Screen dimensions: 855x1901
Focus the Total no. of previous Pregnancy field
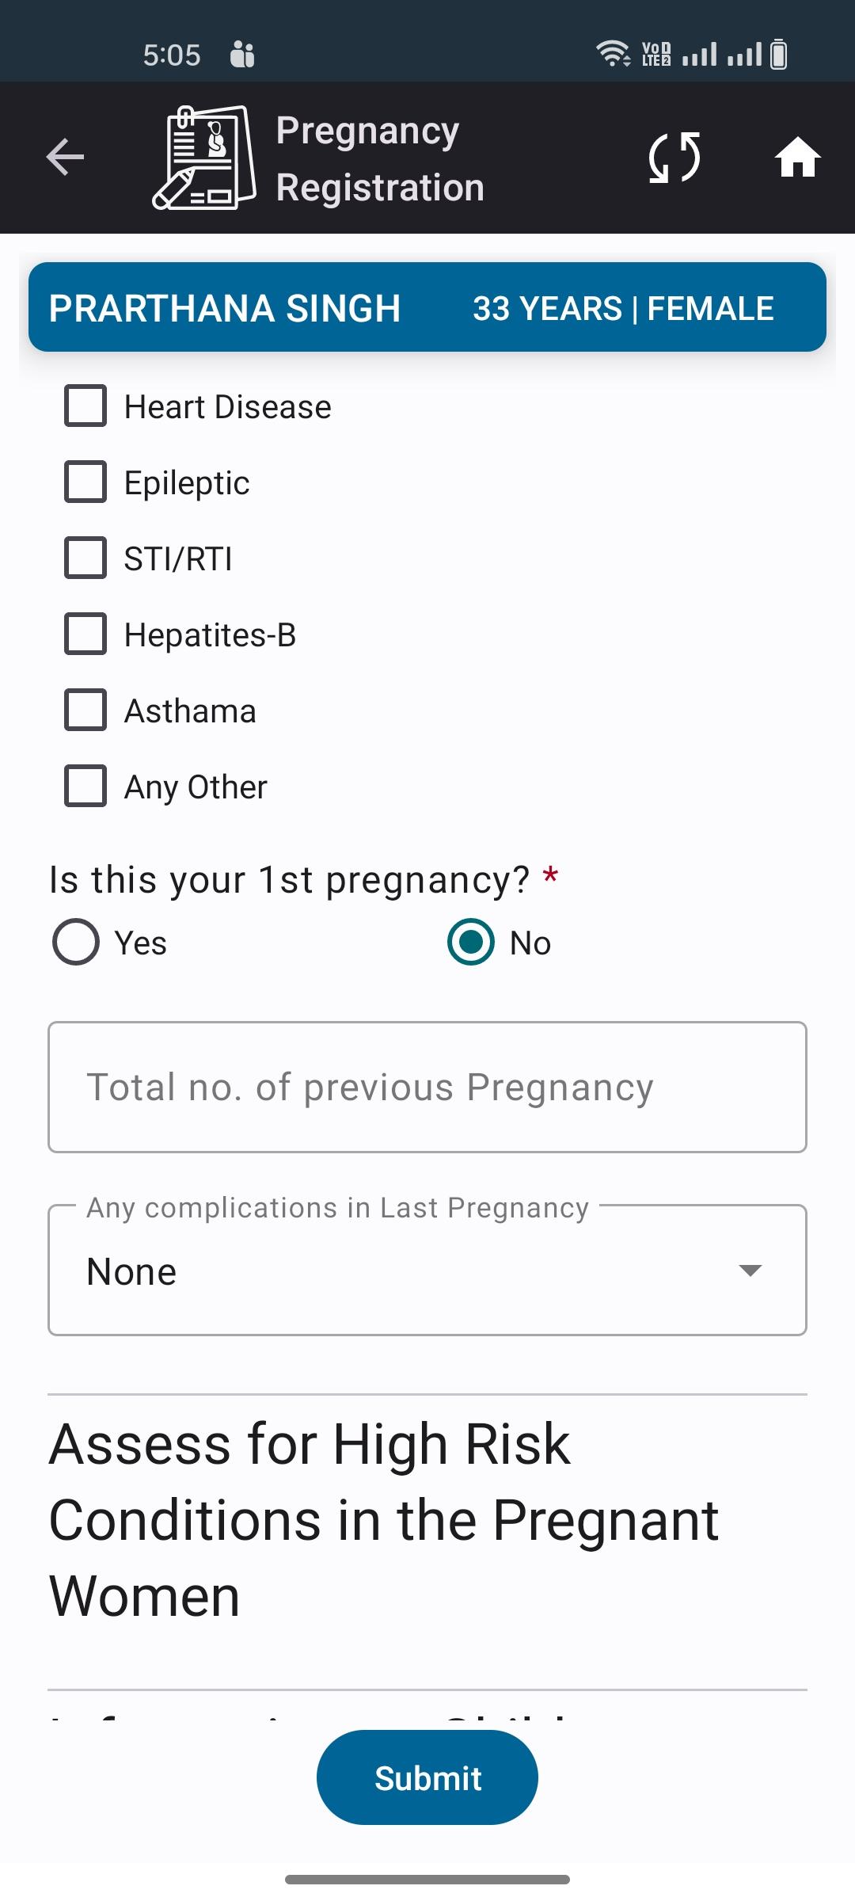[x=427, y=1088]
